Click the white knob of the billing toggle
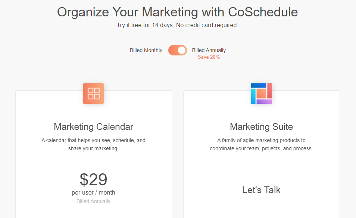 pyautogui.click(x=182, y=50)
